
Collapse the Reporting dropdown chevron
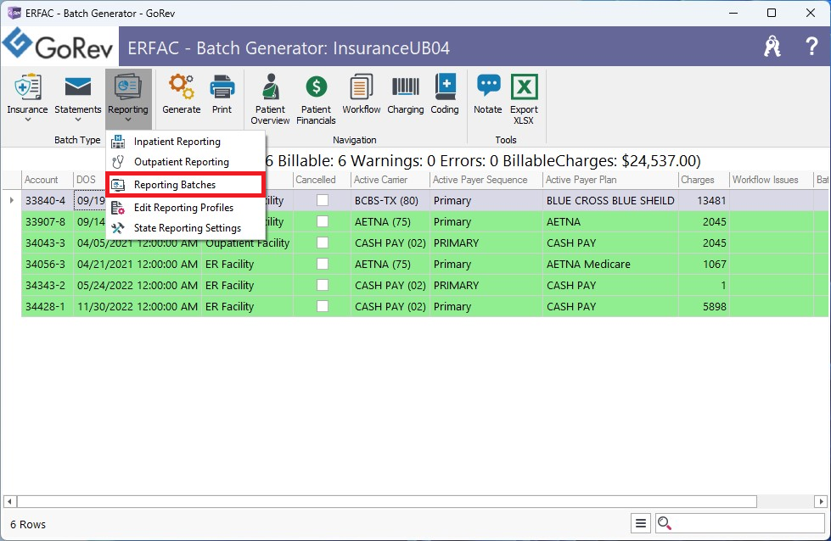click(x=127, y=120)
